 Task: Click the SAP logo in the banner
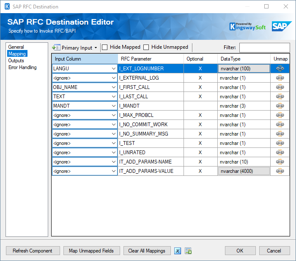282,26
